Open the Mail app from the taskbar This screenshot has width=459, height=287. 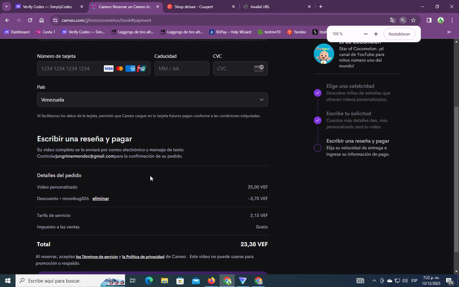pyautogui.click(x=196, y=281)
